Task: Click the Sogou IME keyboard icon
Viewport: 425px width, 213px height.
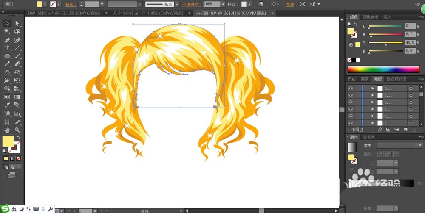Action: pos(36,209)
